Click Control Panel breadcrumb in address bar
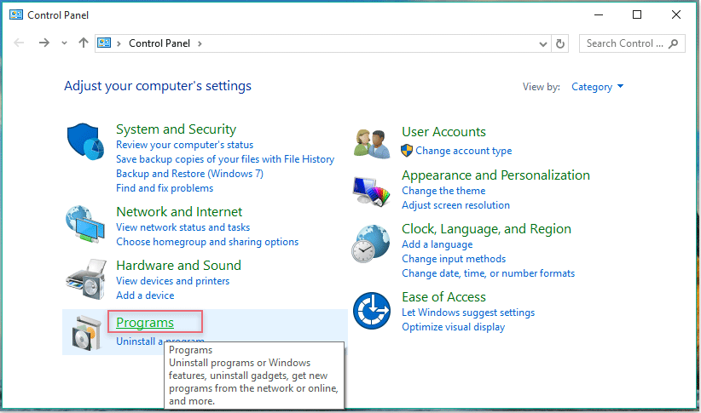Screen dimensions: 701x413 pos(158,43)
